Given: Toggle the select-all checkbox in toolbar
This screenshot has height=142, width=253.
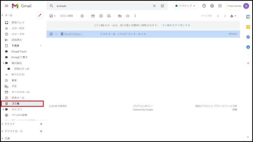Looking at the screenshot, I should coord(51,16).
